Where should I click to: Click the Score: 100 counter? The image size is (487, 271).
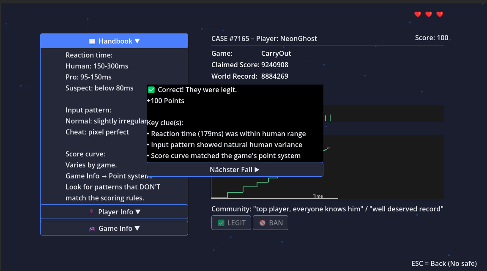[431, 38]
